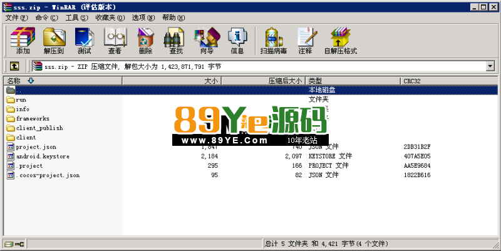
Task: Close the WinRAR window
Action: coord(493,7)
